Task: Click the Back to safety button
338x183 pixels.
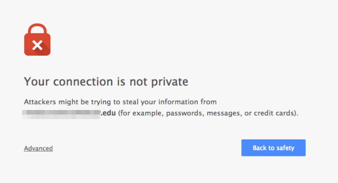Action: pyautogui.click(x=273, y=148)
